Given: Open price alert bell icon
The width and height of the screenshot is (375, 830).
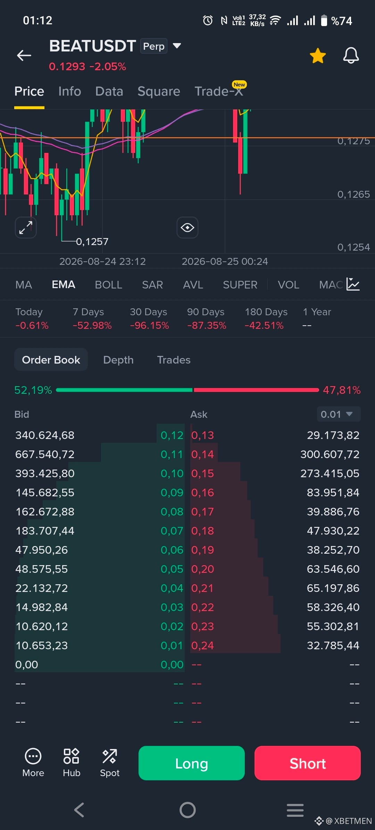Looking at the screenshot, I should pyautogui.click(x=351, y=55).
